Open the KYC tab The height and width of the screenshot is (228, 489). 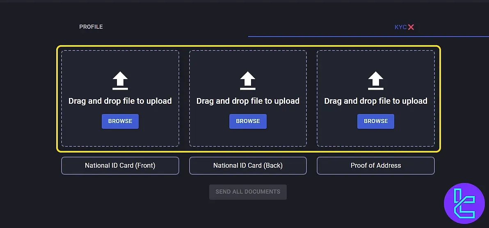(400, 27)
